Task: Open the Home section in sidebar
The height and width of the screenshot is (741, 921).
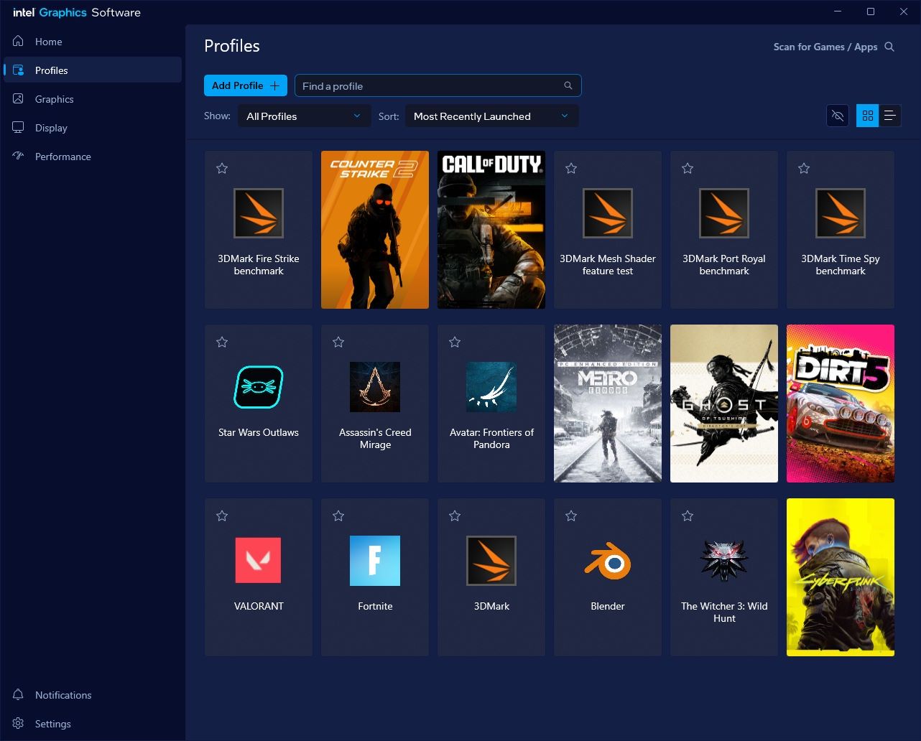Action: 93,42
